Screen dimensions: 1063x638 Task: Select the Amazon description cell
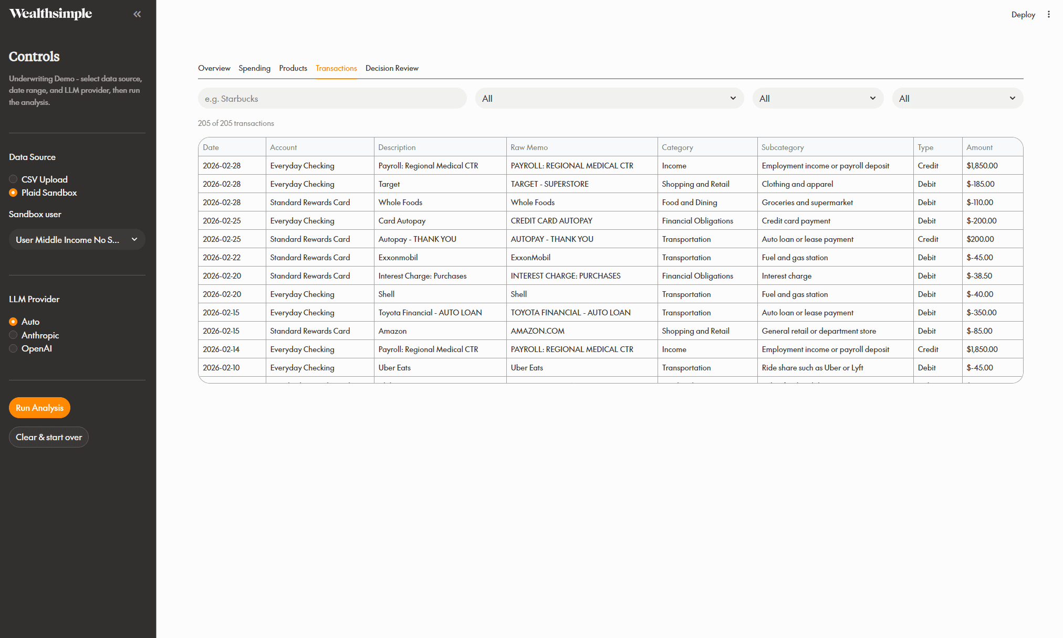440,331
